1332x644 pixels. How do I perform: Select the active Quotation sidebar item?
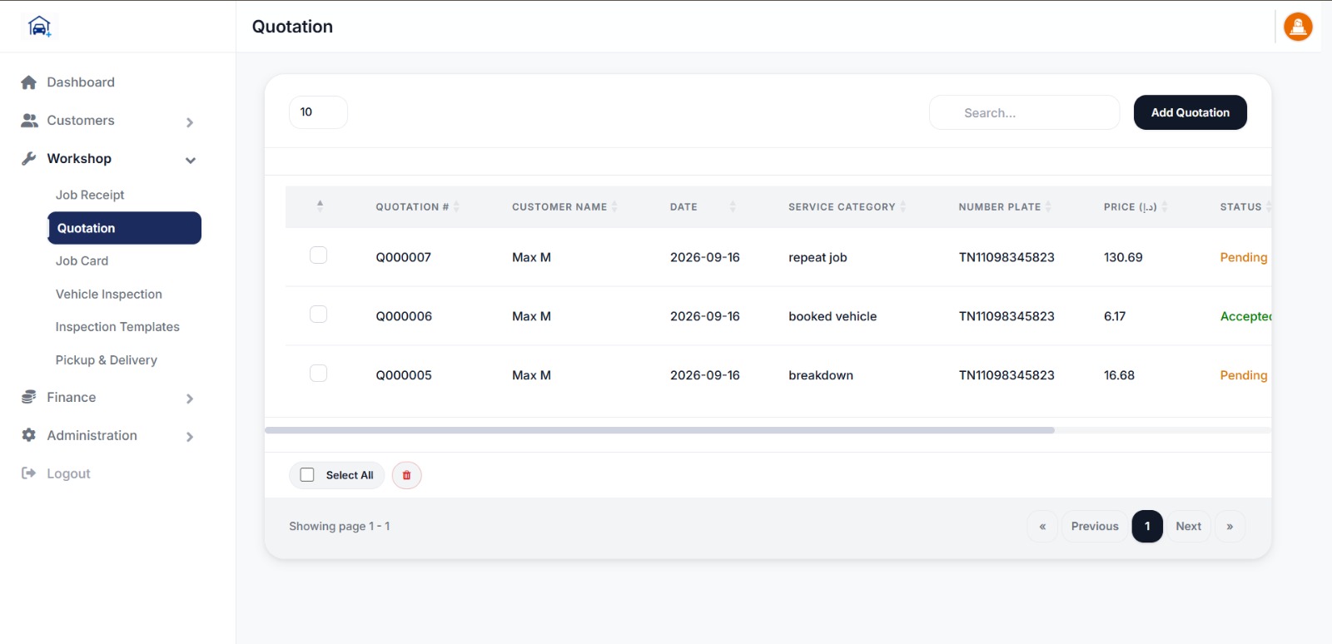(x=125, y=228)
